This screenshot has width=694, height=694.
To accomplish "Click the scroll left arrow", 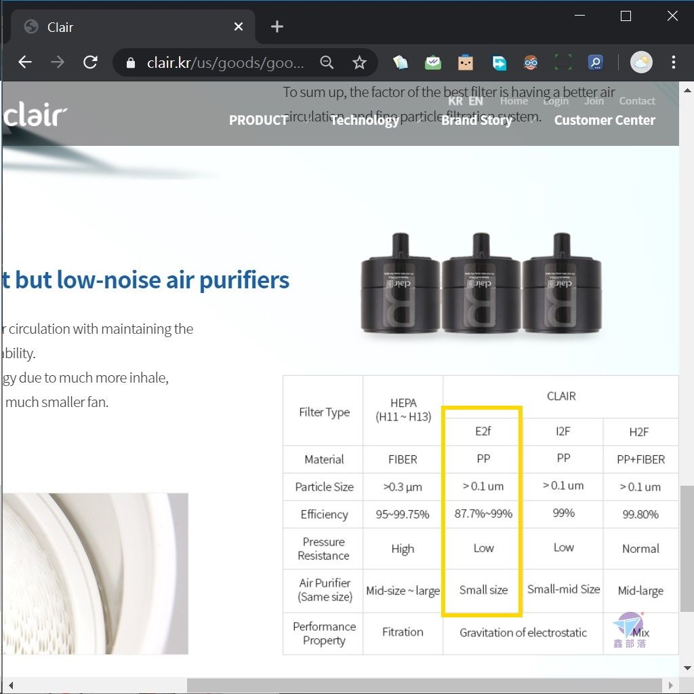I will click(11, 685).
